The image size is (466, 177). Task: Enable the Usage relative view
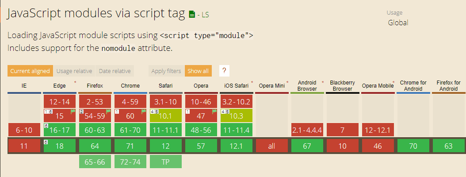click(x=74, y=71)
